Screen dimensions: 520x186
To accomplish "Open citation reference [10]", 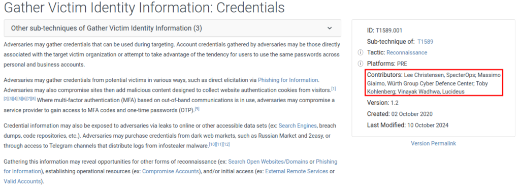I will point(212,144).
